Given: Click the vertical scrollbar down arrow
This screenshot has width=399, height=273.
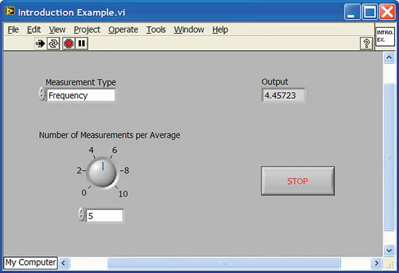Looking at the screenshot, I should point(388,250).
